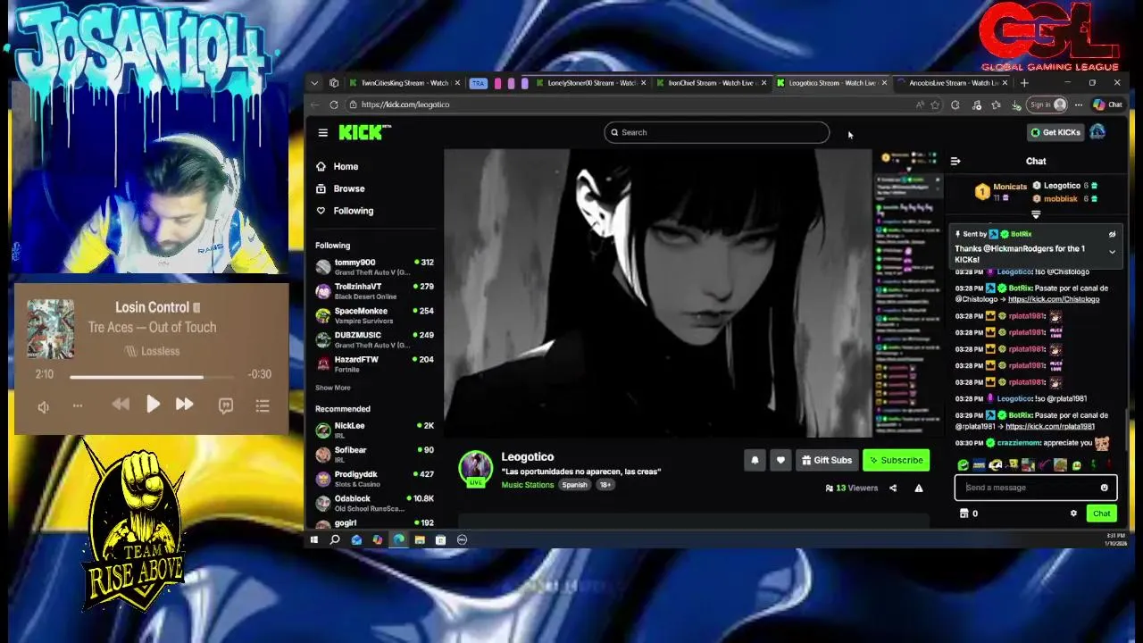Open the browser Copilot Chat button

(x=1108, y=104)
